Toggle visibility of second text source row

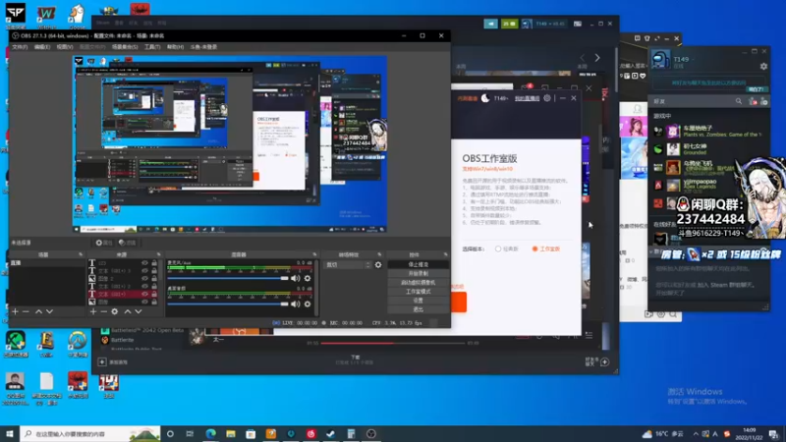coord(144,271)
